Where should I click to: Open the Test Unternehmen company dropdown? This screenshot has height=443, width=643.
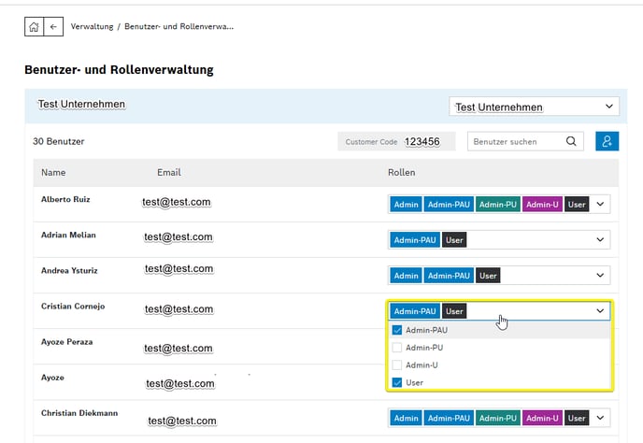click(x=534, y=107)
